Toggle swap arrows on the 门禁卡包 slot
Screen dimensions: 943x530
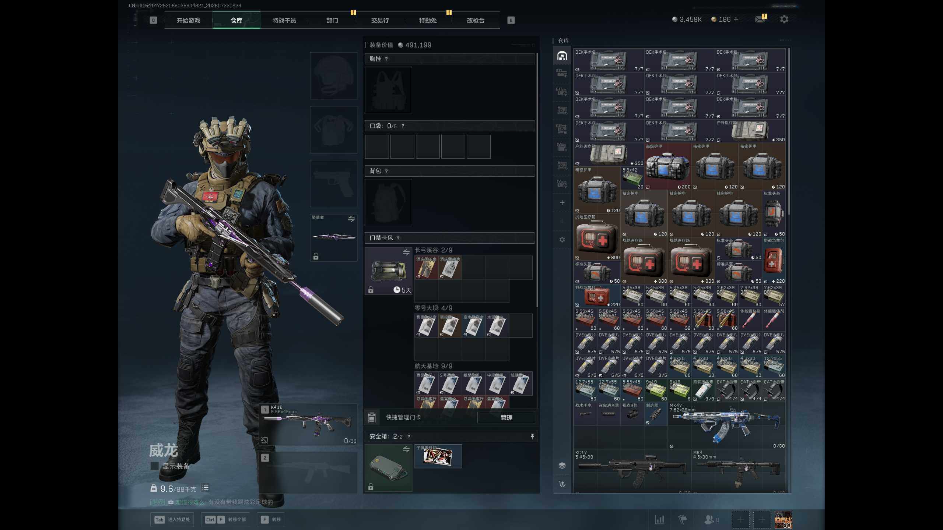[x=406, y=252]
